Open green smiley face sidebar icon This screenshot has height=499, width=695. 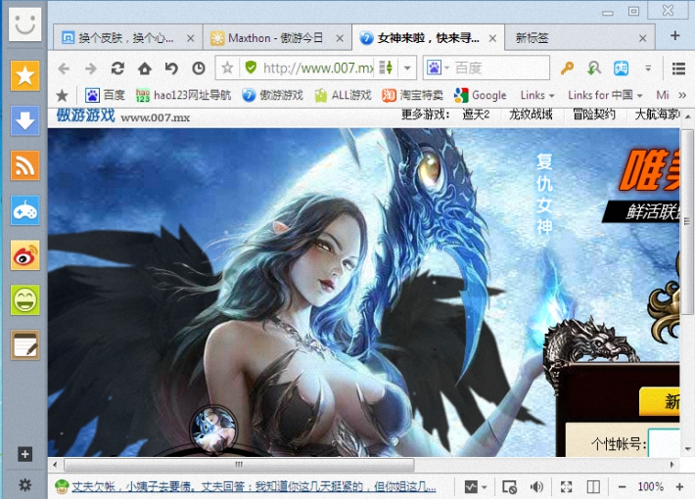[x=24, y=300]
